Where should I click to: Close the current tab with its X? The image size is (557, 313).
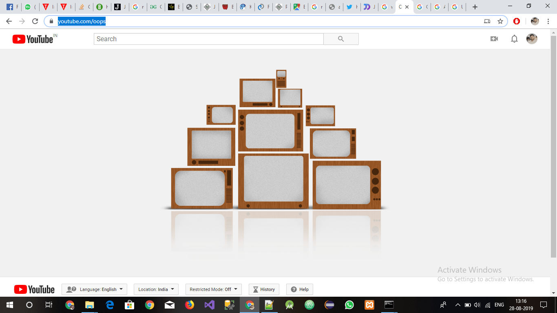[x=407, y=7]
